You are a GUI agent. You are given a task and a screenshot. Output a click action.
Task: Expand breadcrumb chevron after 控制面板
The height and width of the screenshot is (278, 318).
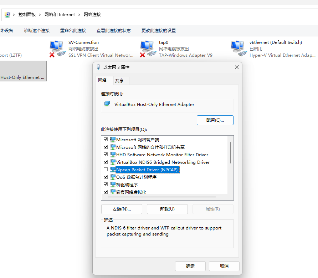40,15
